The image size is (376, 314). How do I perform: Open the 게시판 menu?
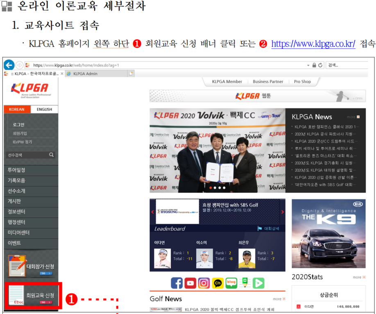click(x=31, y=201)
